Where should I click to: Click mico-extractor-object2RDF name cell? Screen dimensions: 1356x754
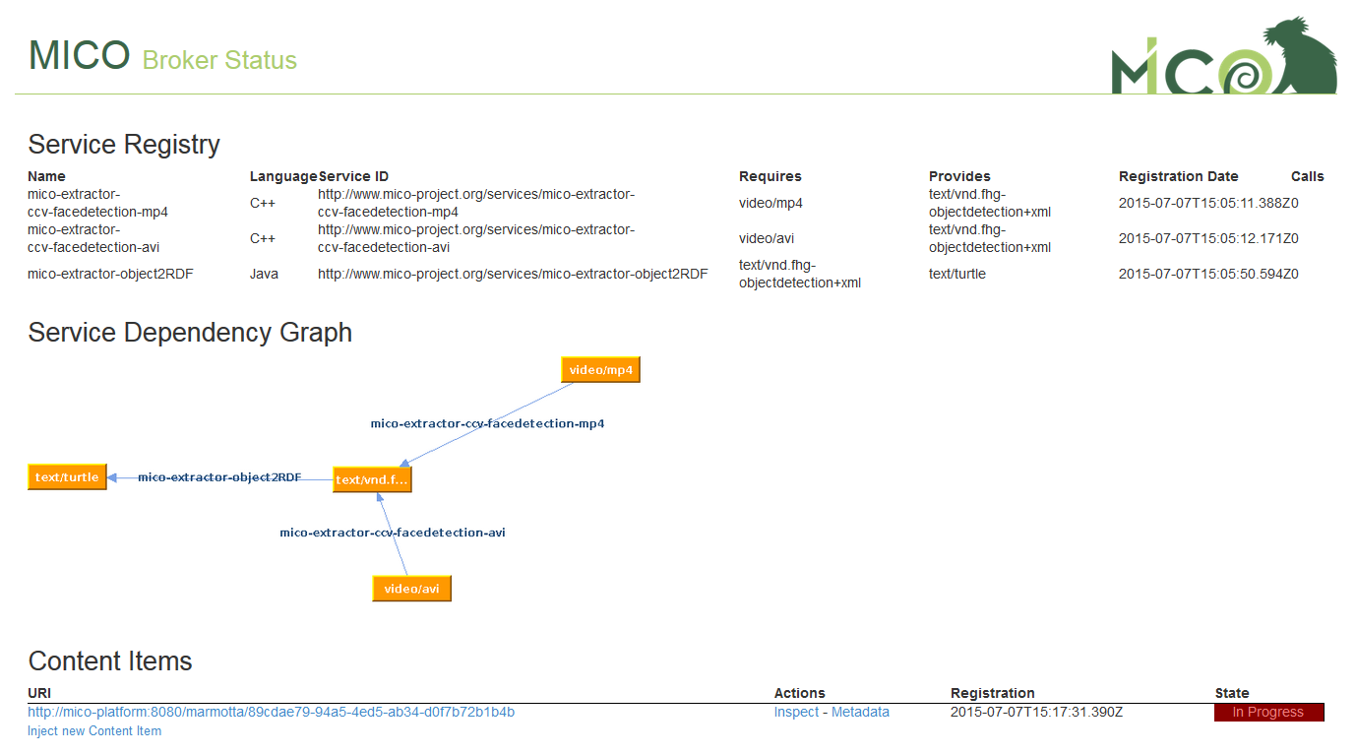tap(110, 274)
